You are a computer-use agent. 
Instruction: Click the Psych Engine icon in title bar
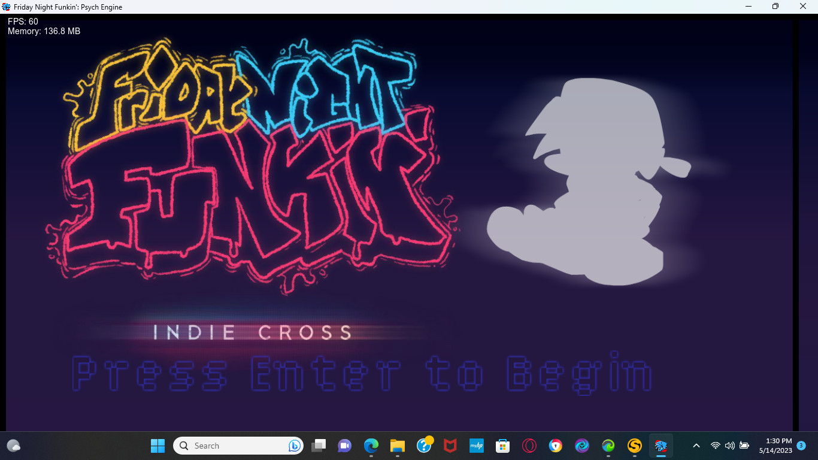(x=6, y=7)
